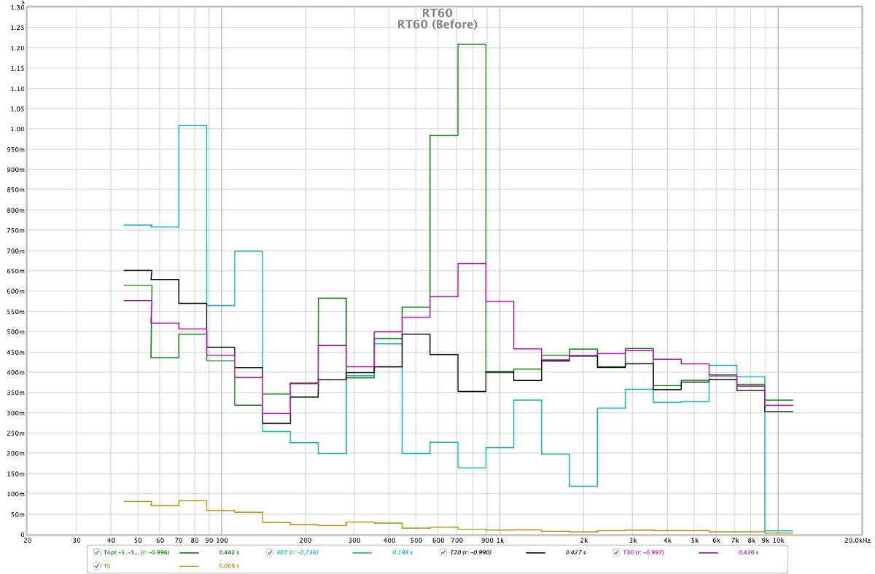The image size is (875, 574).
Task: Click the 0.430 s T30 value
Action: [747, 553]
